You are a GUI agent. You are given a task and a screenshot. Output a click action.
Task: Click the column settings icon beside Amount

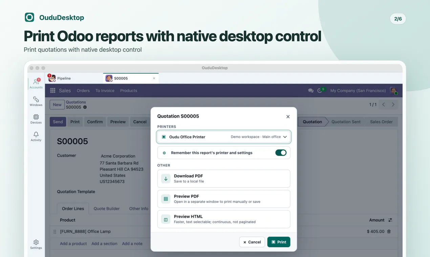tap(390, 220)
